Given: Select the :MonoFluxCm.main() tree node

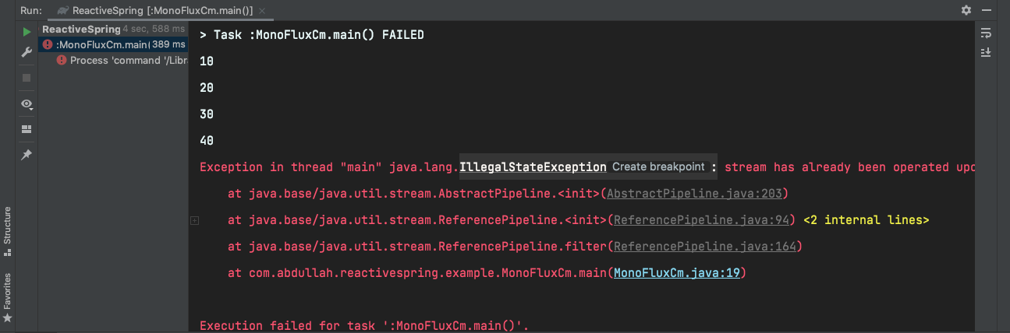Looking at the screenshot, I should point(101,44).
